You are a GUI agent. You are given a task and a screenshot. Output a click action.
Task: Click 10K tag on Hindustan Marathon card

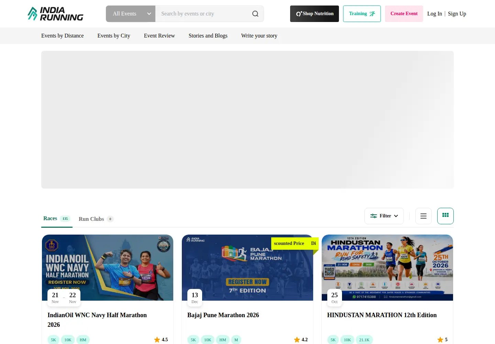[x=348, y=340]
